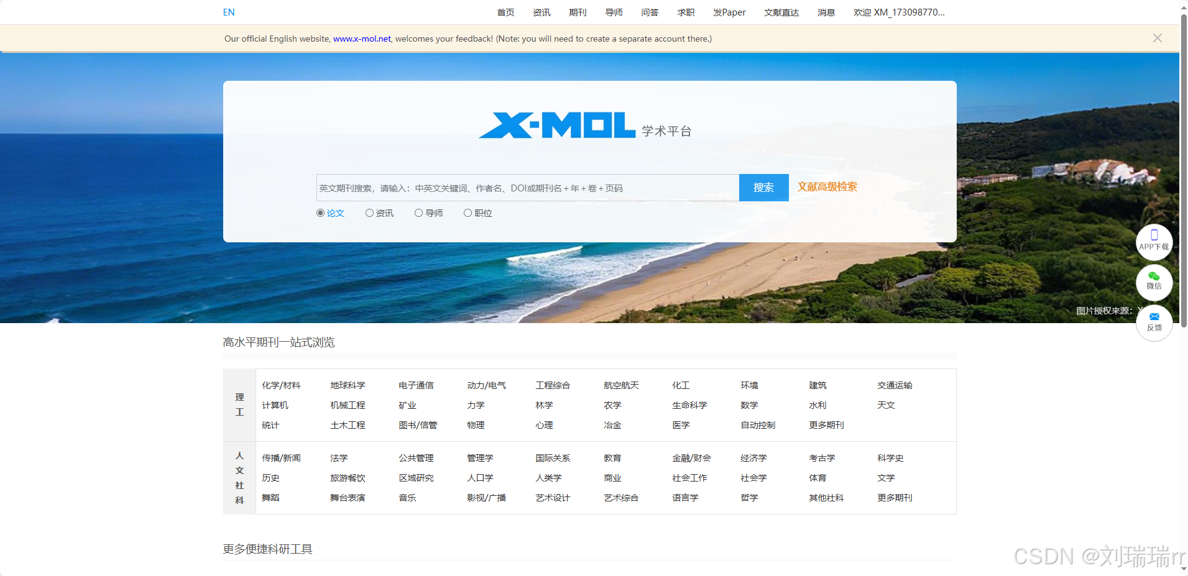Browse 航空航天 journals

pyautogui.click(x=621, y=385)
